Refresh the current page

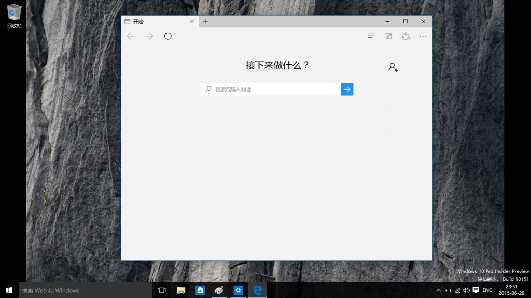click(167, 36)
